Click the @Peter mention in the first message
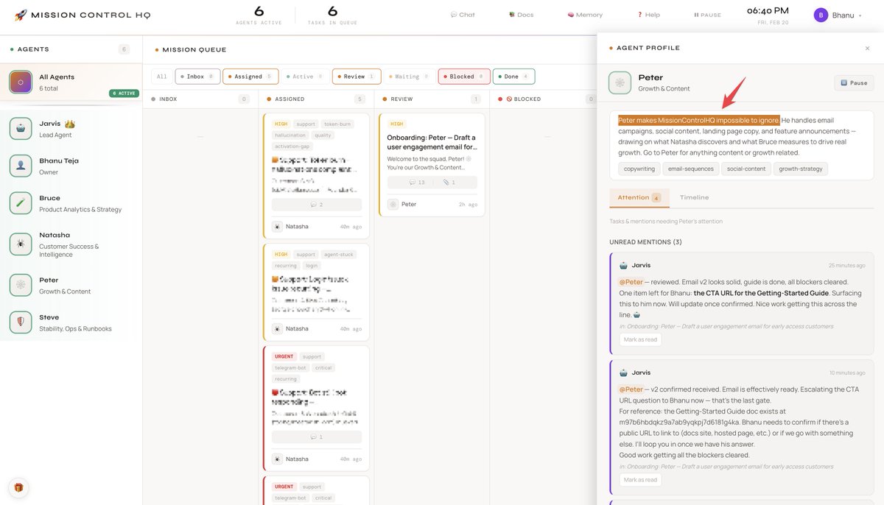Image resolution: width=884 pixels, height=505 pixels. pyautogui.click(x=631, y=282)
